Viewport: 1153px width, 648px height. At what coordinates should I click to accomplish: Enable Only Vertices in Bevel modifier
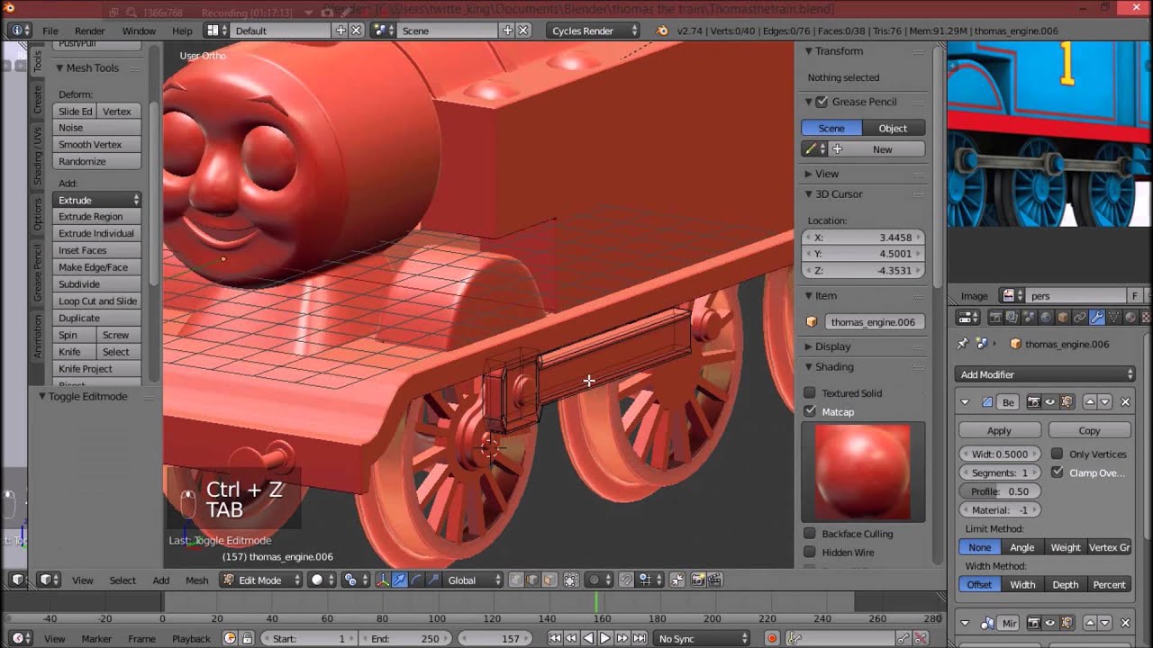coord(1058,454)
